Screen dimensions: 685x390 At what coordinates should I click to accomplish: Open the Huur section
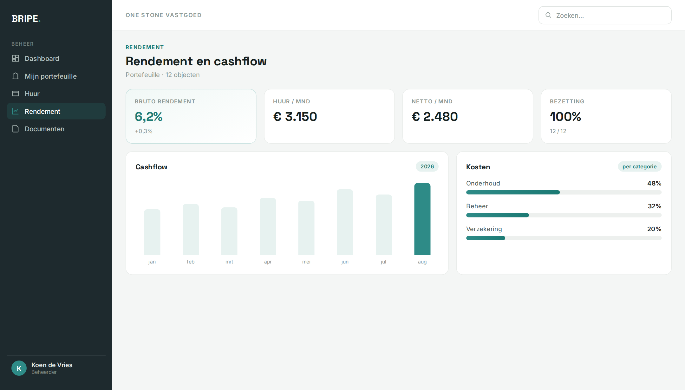pos(56,94)
